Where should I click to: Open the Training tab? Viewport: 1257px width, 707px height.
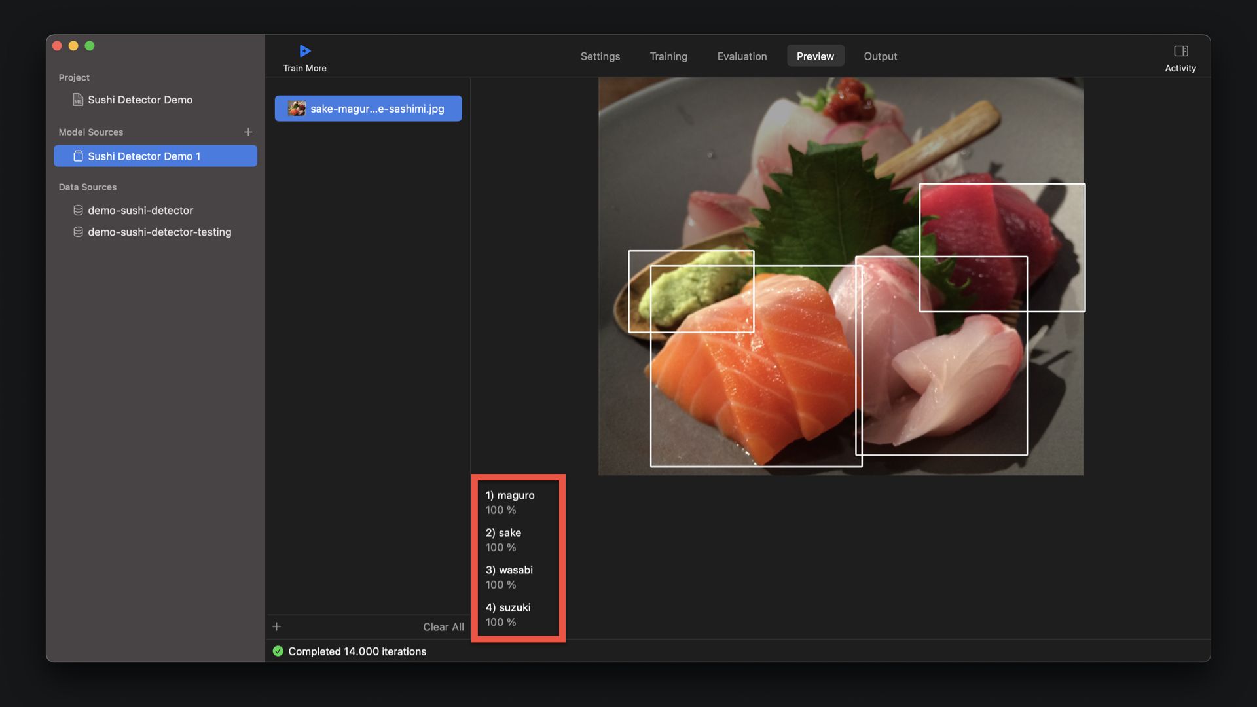pos(668,56)
